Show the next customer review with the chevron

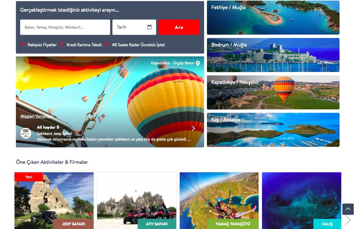coord(193,128)
